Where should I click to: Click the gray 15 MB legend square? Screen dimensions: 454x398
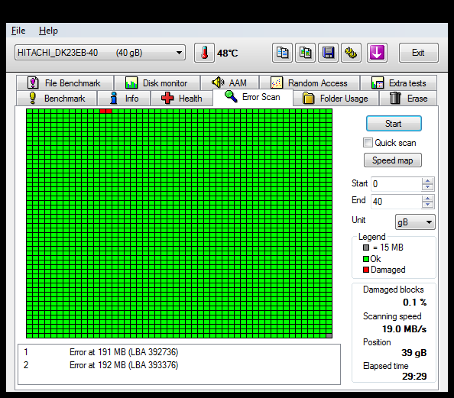[x=366, y=248]
